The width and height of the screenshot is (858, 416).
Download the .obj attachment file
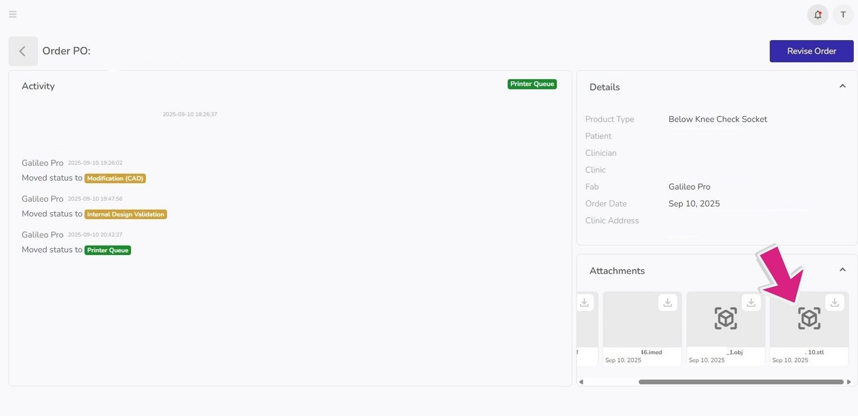coord(751,303)
